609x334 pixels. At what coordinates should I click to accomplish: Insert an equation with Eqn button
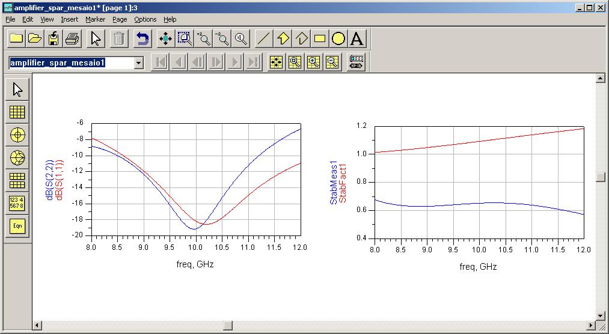point(17,226)
